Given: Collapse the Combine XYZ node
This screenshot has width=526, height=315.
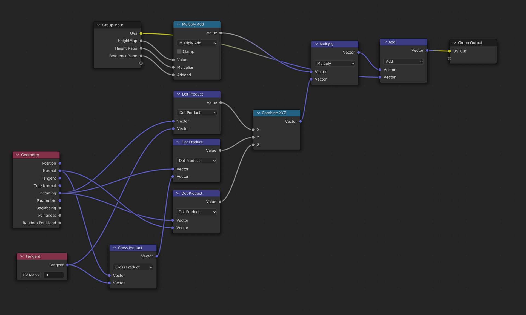Looking at the screenshot, I should tap(258, 113).
